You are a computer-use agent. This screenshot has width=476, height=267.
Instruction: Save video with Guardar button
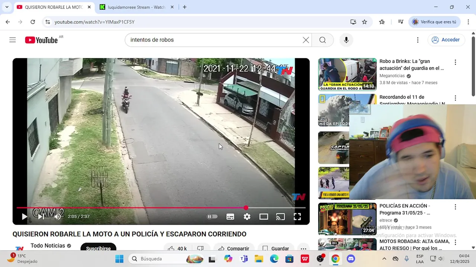click(276, 248)
